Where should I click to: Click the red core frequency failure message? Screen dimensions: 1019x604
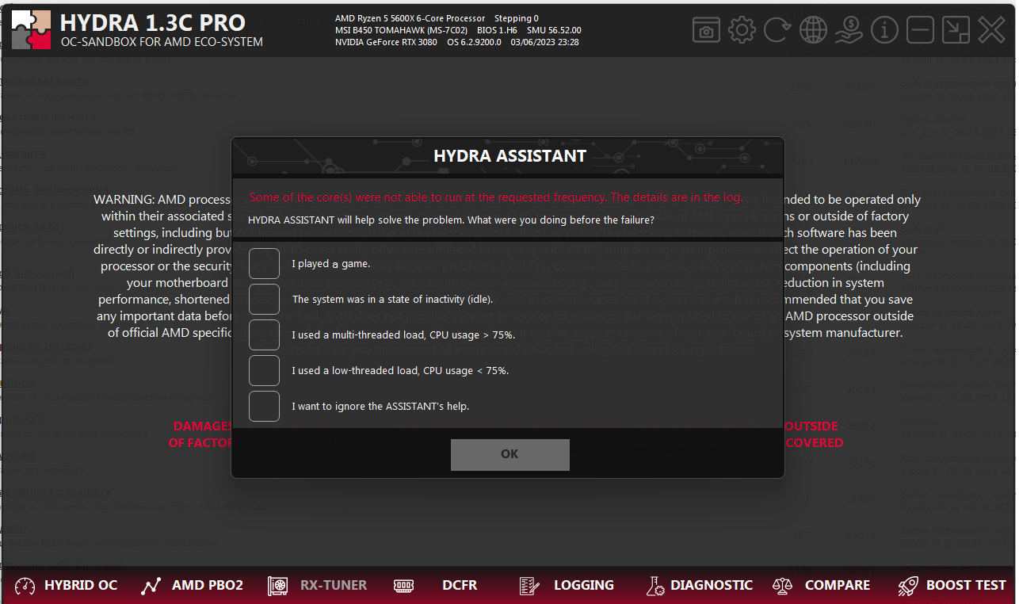click(496, 197)
